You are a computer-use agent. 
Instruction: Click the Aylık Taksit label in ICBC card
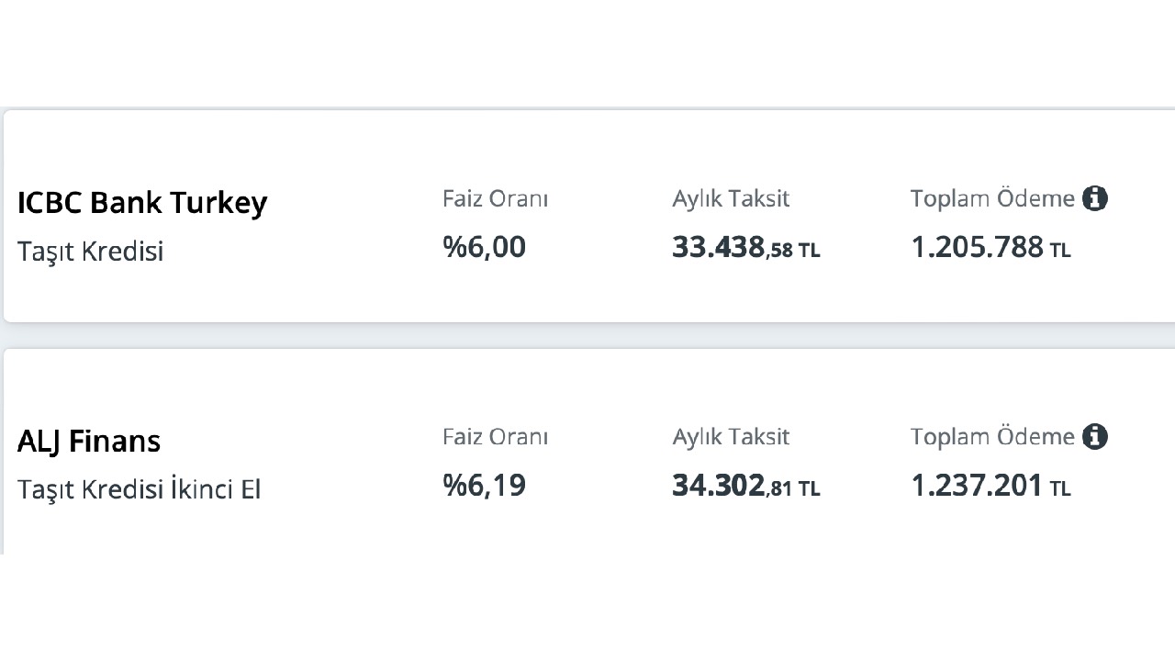click(731, 198)
